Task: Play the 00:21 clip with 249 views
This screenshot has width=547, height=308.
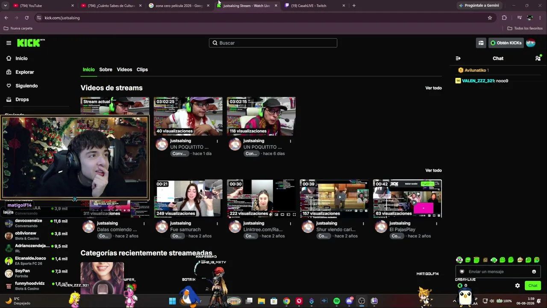Action: click(x=188, y=199)
